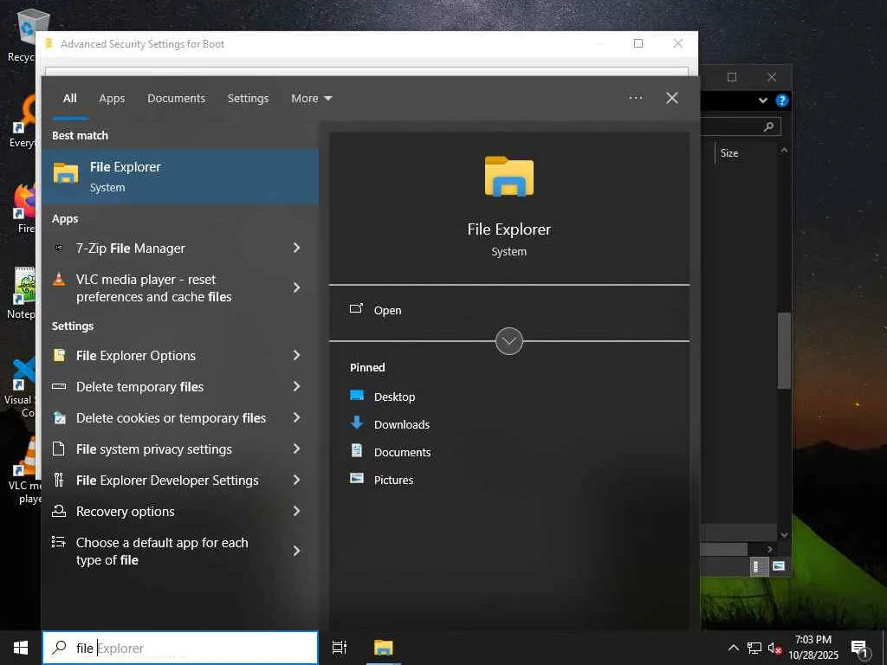Image resolution: width=887 pixels, height=665 pixels.
Task: Expand File Explorer Options result arrow
Action: pos(296,355)
